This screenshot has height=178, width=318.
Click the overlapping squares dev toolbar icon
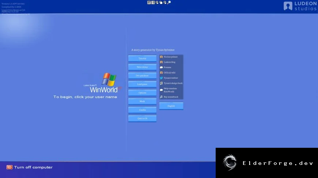click(161, 3)
